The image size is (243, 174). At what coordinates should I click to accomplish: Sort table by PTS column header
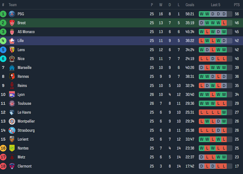tap(237, 5)
